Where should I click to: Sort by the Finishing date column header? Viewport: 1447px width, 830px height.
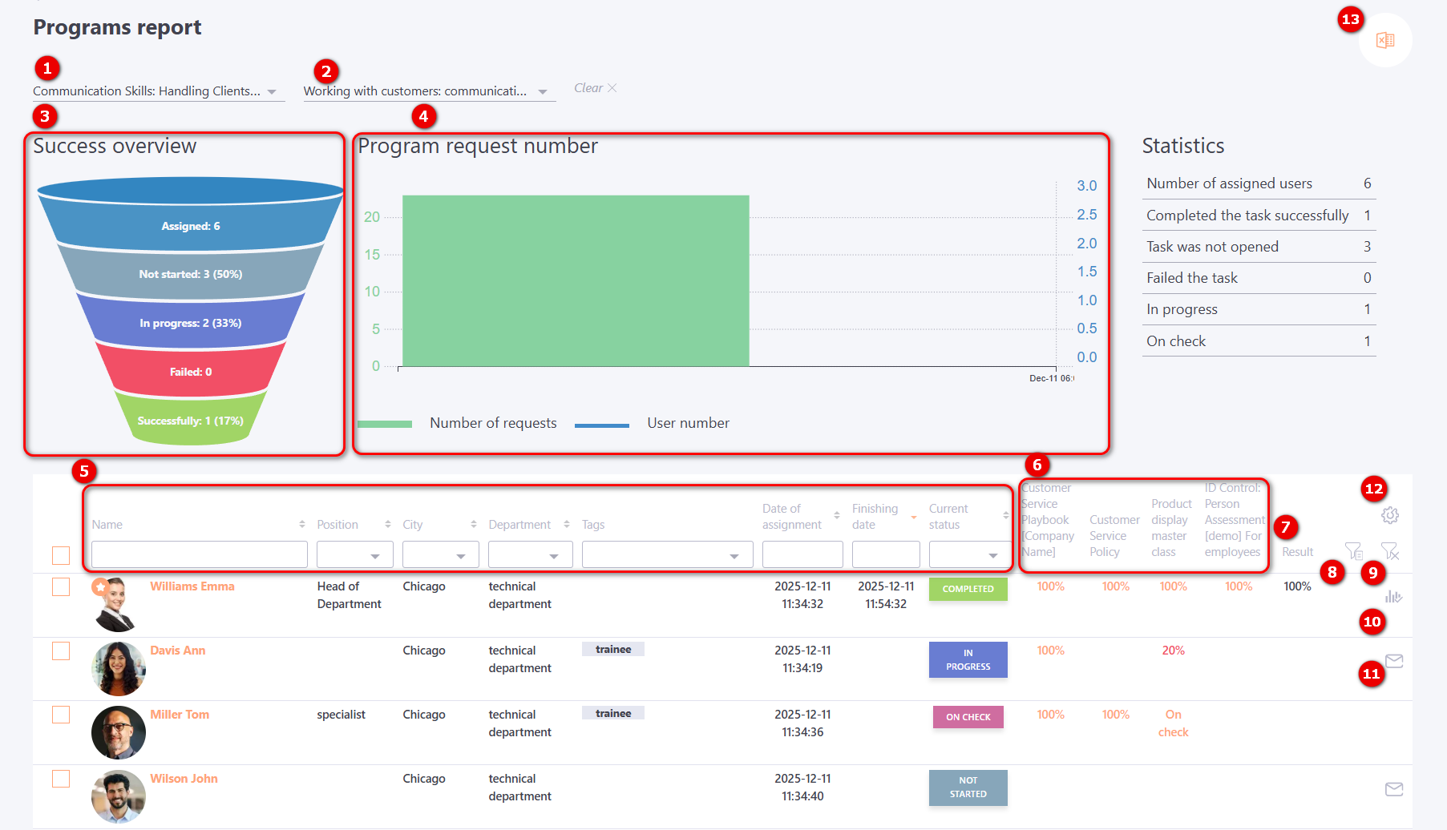(875, 517)
